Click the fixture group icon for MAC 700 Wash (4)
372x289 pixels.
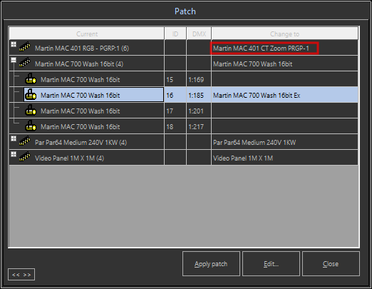tap(25, 62)
